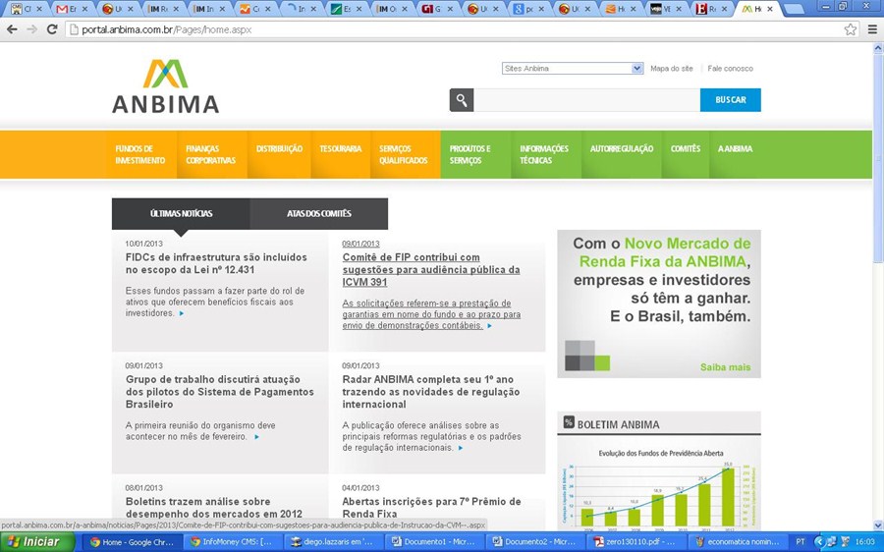Select the Últimas Notícias tab

pyautogui.click(x=181, y=213)
